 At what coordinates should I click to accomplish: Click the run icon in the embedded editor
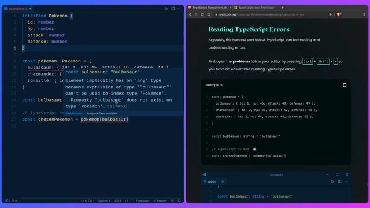332,181
